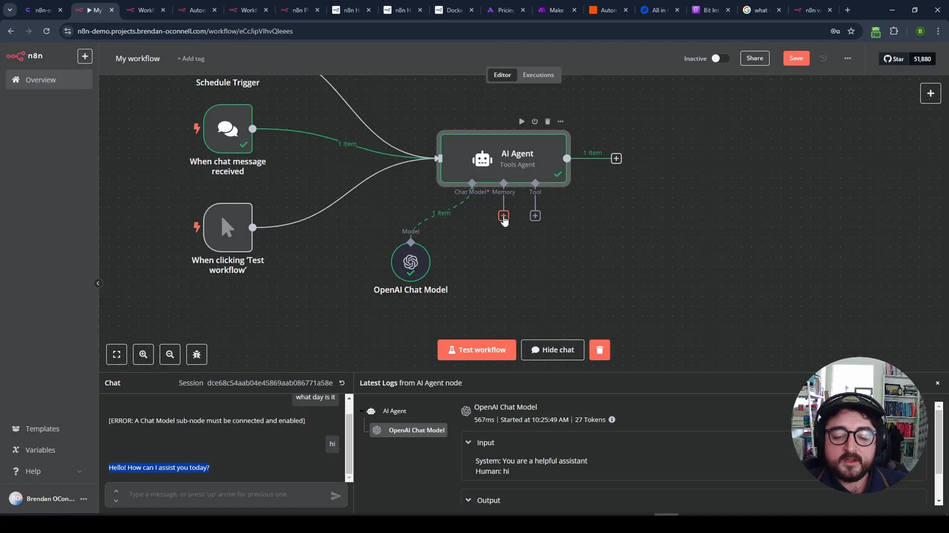Add a Tool sub-node to AI Agent
949x533 pixels.
click(x=535, y=216)
